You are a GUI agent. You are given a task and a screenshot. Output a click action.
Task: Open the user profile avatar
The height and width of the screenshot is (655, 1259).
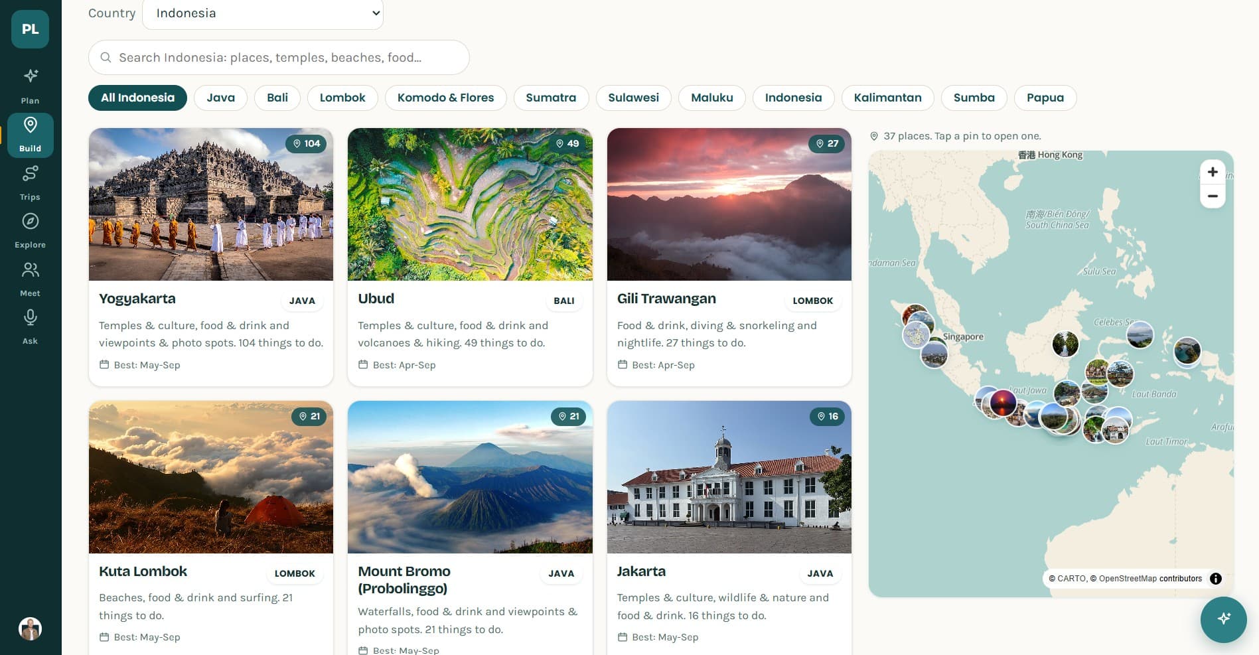point(30,628)
